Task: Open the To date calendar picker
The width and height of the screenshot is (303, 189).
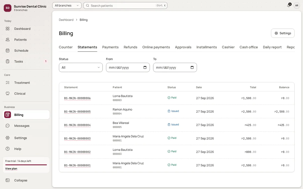Action: [192, 67]
